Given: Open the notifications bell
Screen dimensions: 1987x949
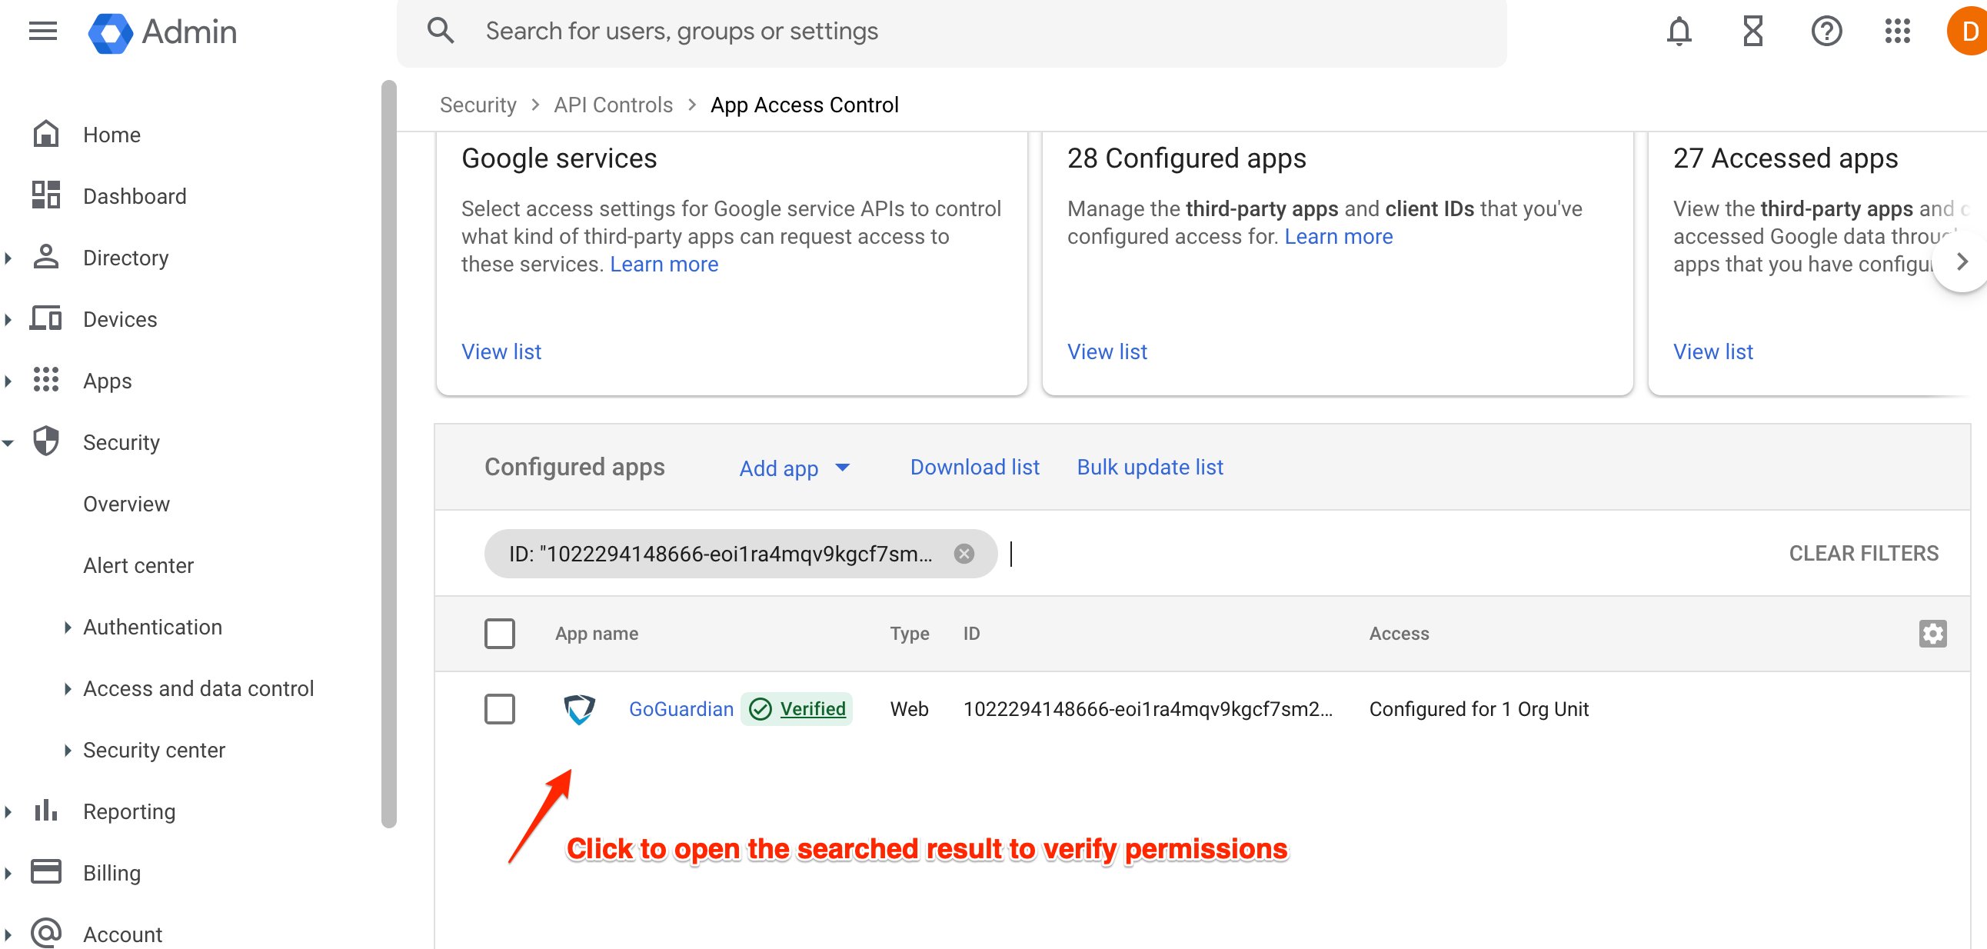Looking at the screenshot, I should pos(1679,32).
